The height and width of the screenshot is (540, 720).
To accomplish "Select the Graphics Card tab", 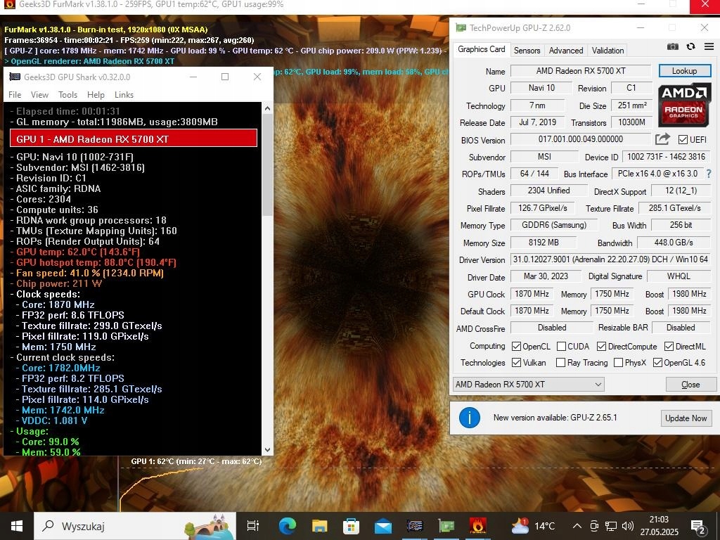I will (x=481, y=49).
